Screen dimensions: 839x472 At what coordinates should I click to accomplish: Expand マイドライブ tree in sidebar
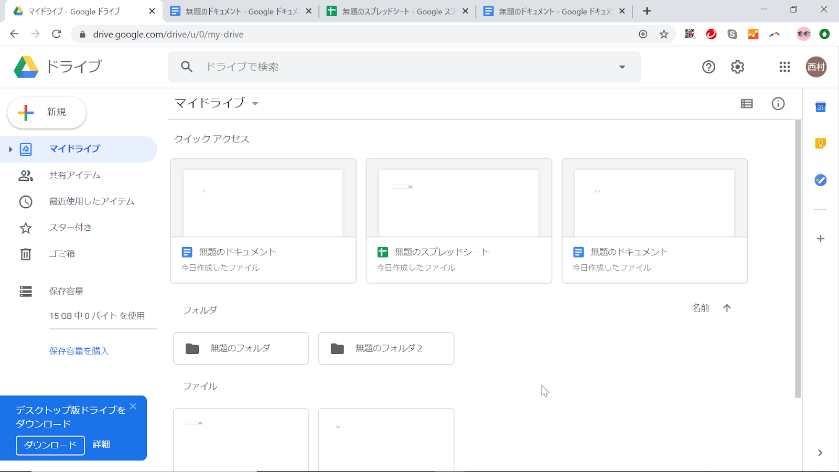[x=10, y=149]
